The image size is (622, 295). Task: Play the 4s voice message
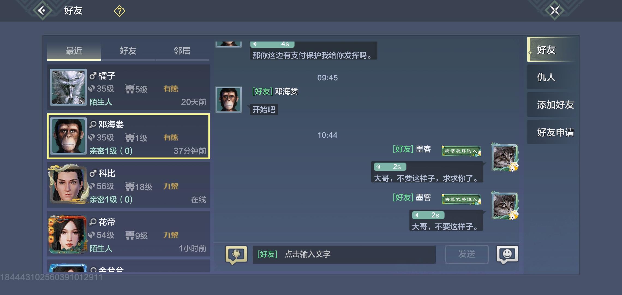point(272,44)
